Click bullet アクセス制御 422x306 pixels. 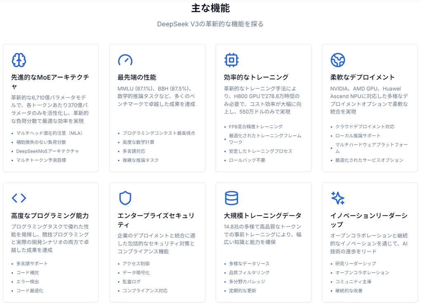(x=136, y=264)
